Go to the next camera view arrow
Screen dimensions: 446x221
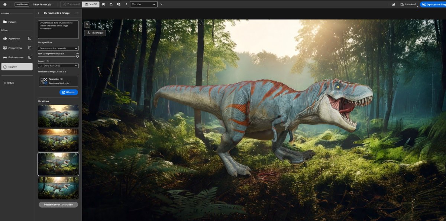coord(161,4)
